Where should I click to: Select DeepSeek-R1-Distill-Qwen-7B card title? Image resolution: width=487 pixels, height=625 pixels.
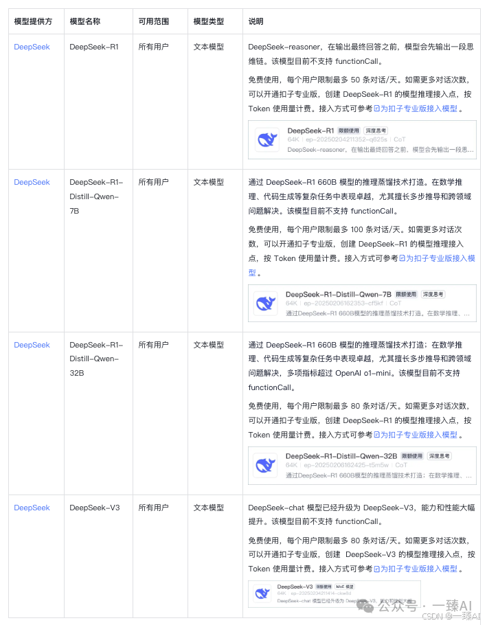click(x=339, y=294)
